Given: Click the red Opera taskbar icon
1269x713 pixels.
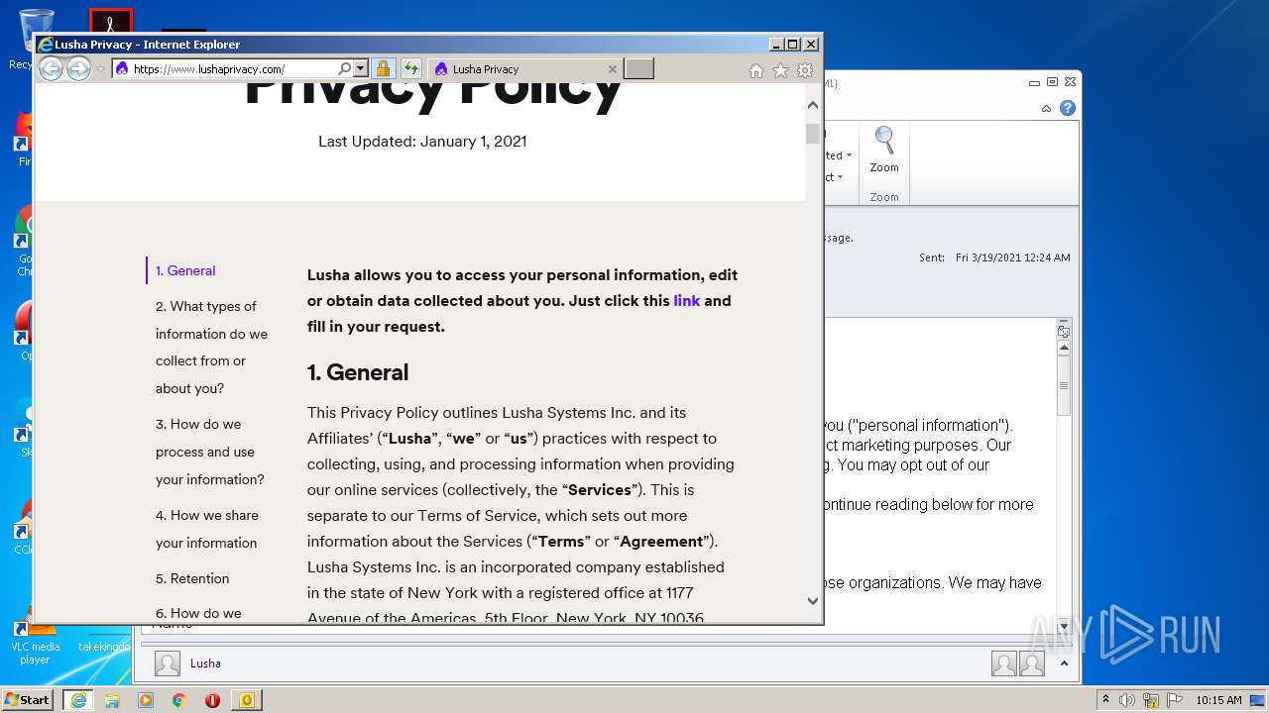Looking at the screenshot, I should tap(212, 699).
